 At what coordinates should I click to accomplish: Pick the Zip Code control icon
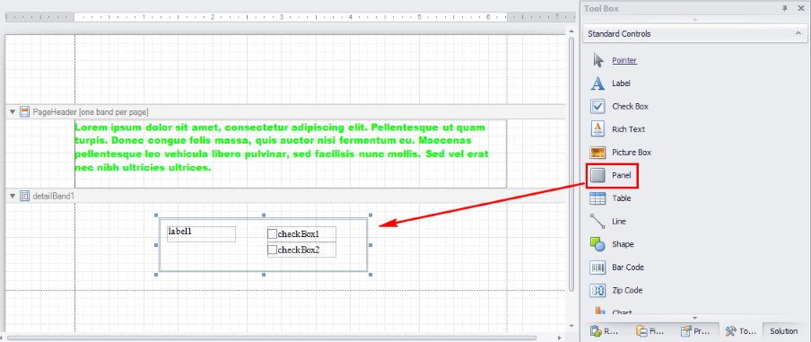tap(597, 290)
